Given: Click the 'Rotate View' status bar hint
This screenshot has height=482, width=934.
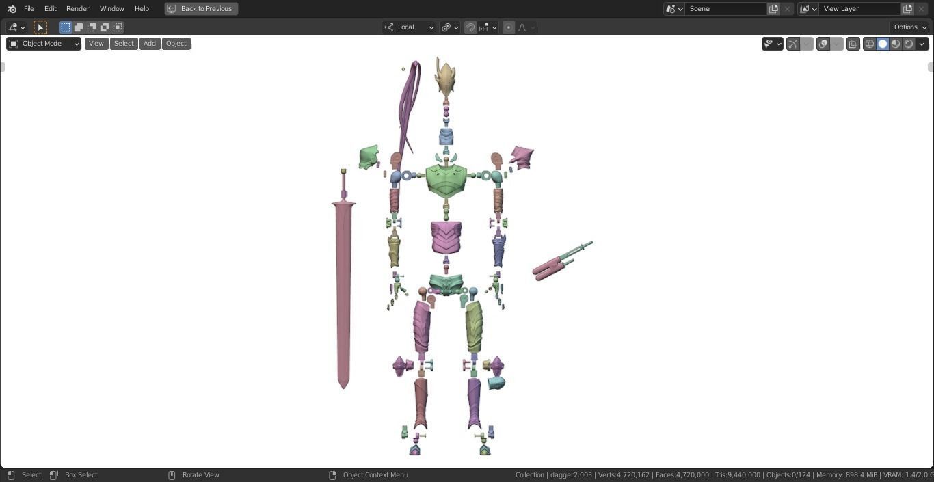Looking at the screenshot, I should pyautogui.click(x=201, y=475).
